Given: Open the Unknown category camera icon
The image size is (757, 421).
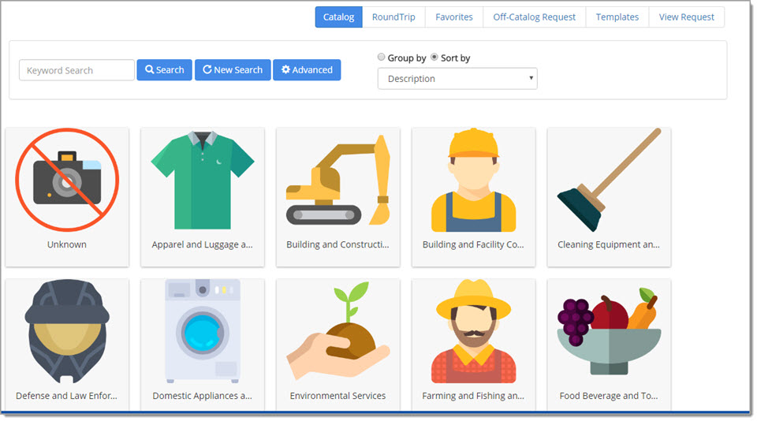Looking at the screenshot, I should pos(67,181).
